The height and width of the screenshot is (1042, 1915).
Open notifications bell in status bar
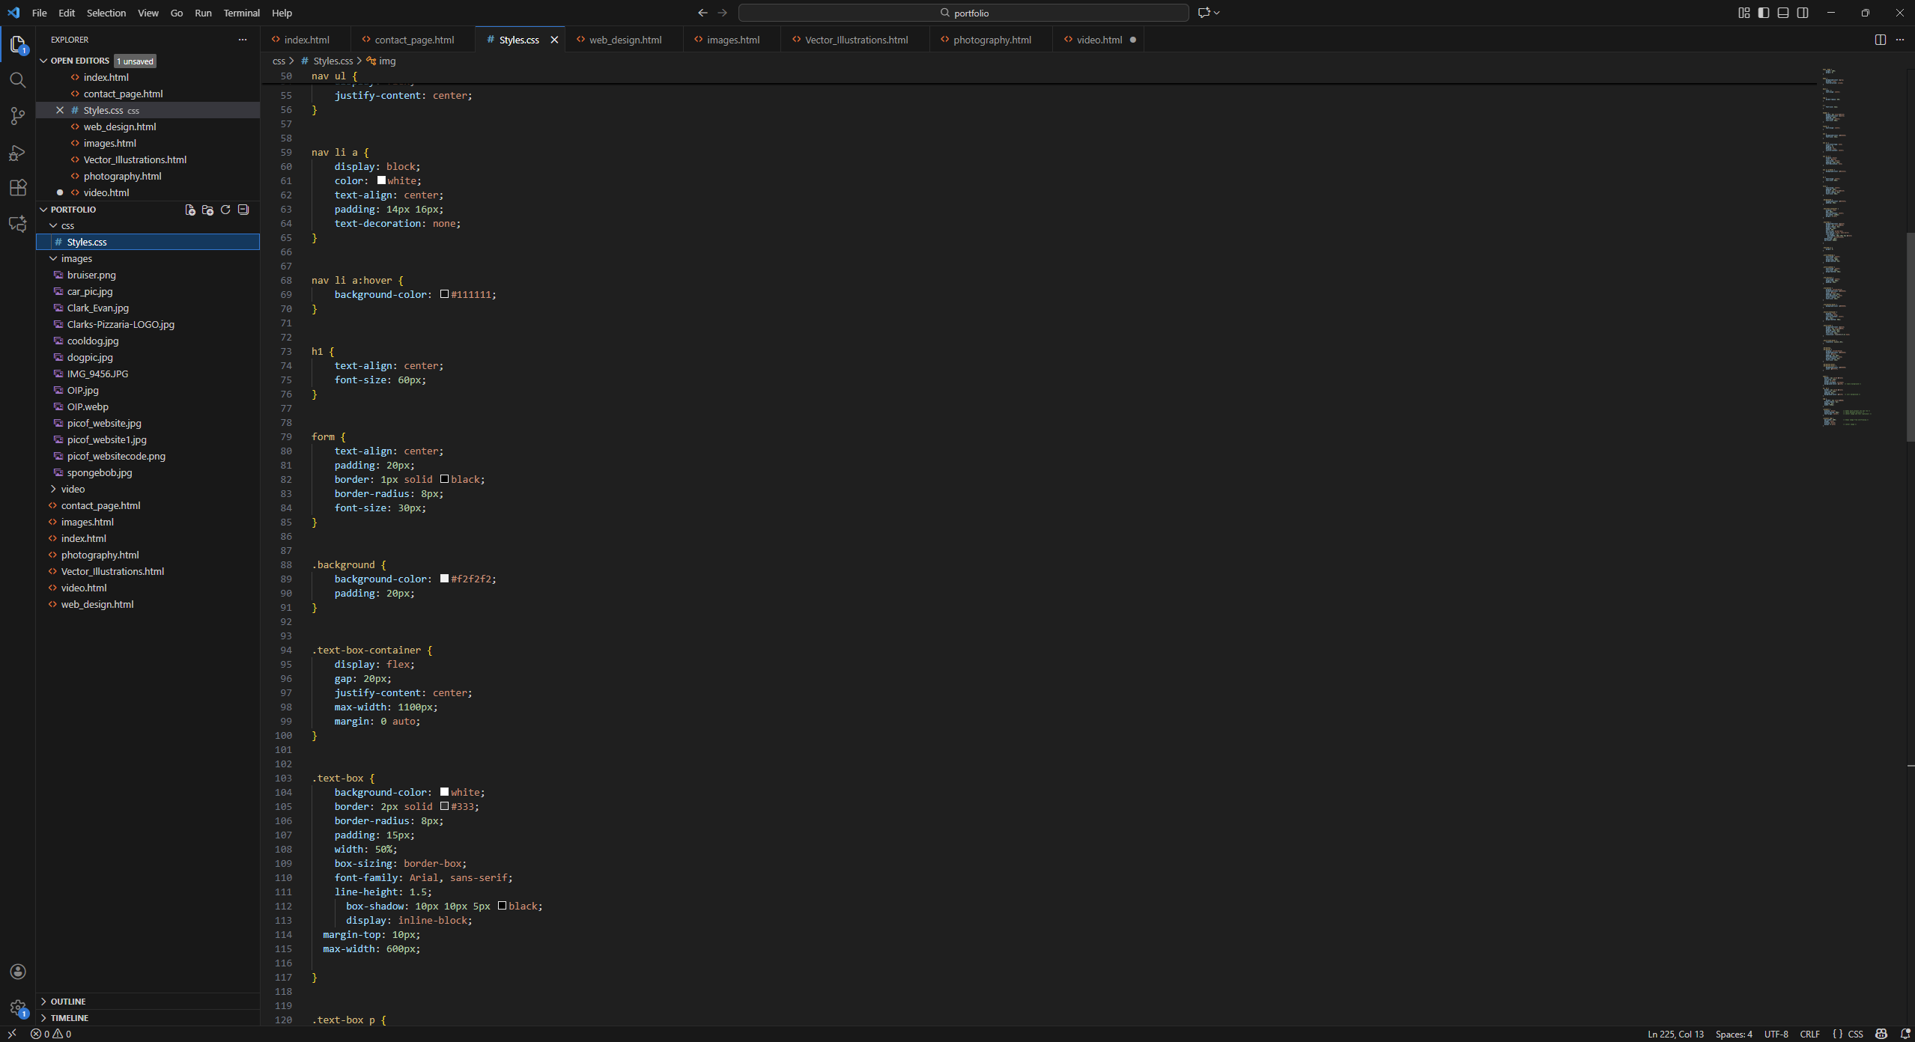click(x=1905, y=1034)
